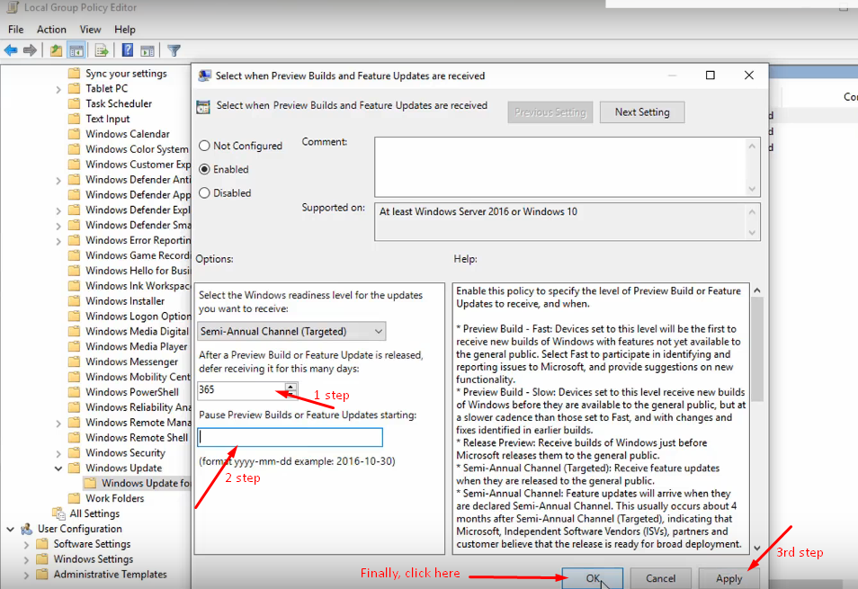Image resolution: width=858 pixels, height=589 pixels.
Task: Collapse the Windows Update tree node
Action: [x=58, y=469]
